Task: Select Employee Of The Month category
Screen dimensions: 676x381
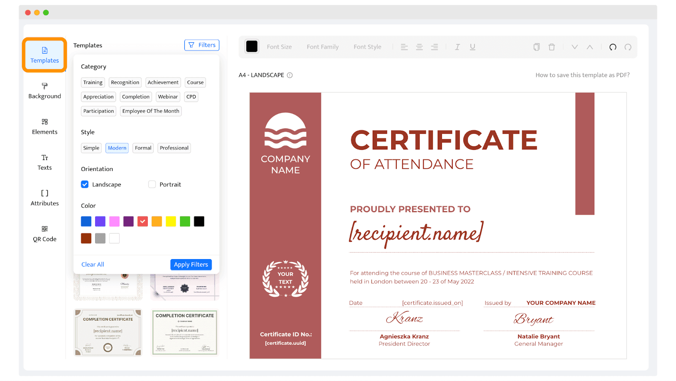Action: (151, 111)
